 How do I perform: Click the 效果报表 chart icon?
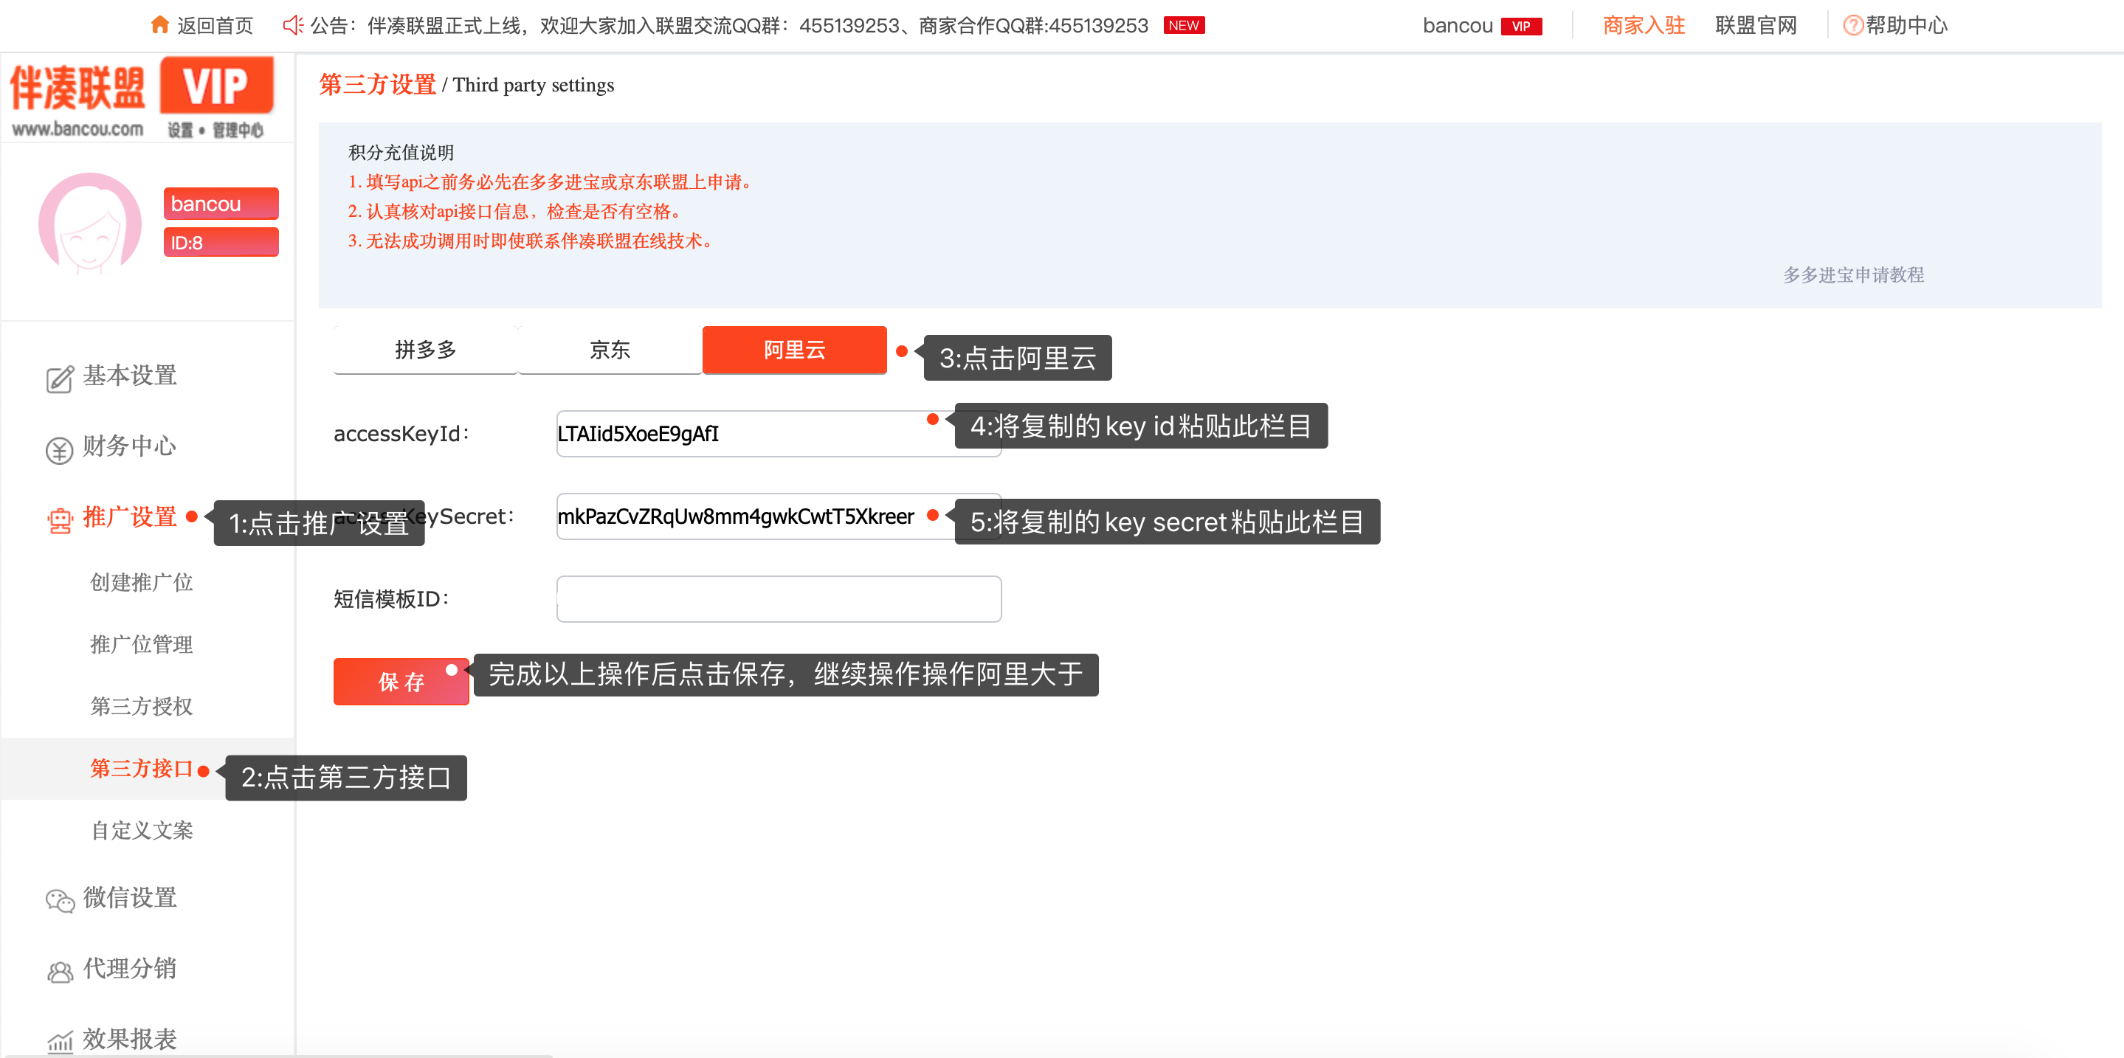point(59,1042)
